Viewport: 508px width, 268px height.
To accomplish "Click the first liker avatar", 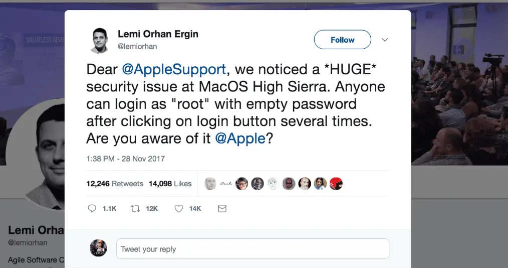I will (211, 184).
